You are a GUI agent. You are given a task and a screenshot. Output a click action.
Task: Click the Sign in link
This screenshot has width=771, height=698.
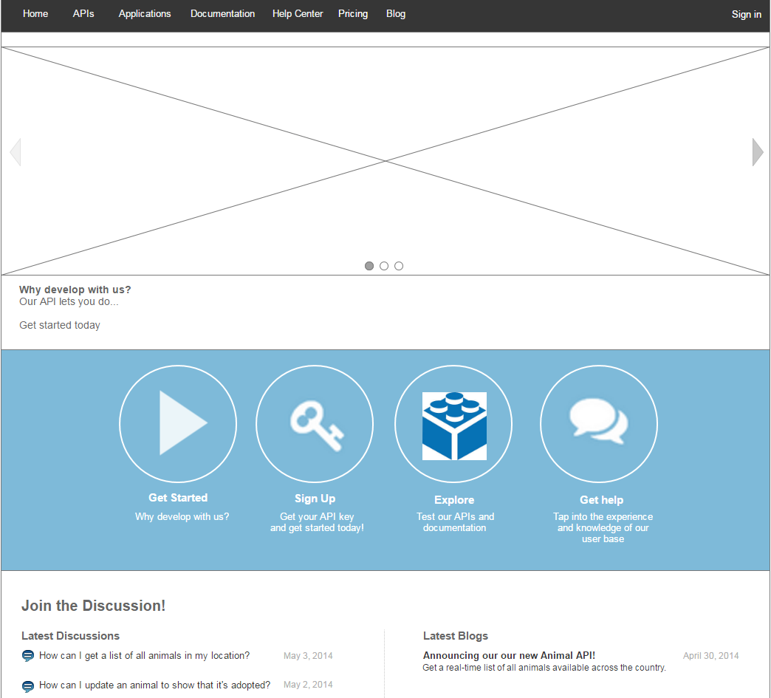click(x=746, y=15)
